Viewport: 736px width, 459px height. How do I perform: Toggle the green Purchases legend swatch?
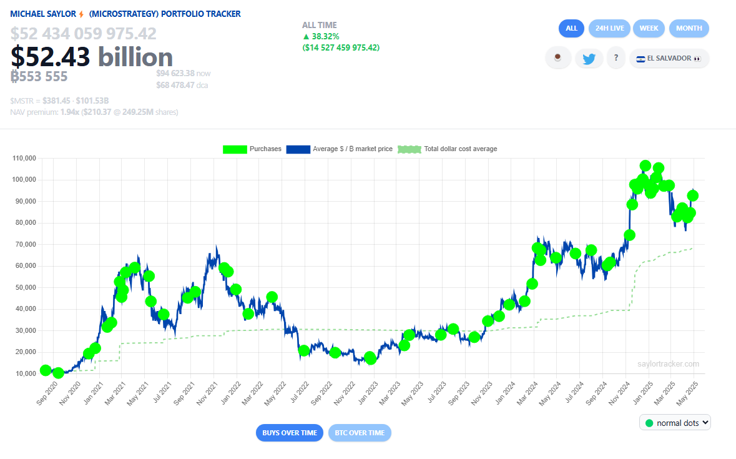coord(235,149)
